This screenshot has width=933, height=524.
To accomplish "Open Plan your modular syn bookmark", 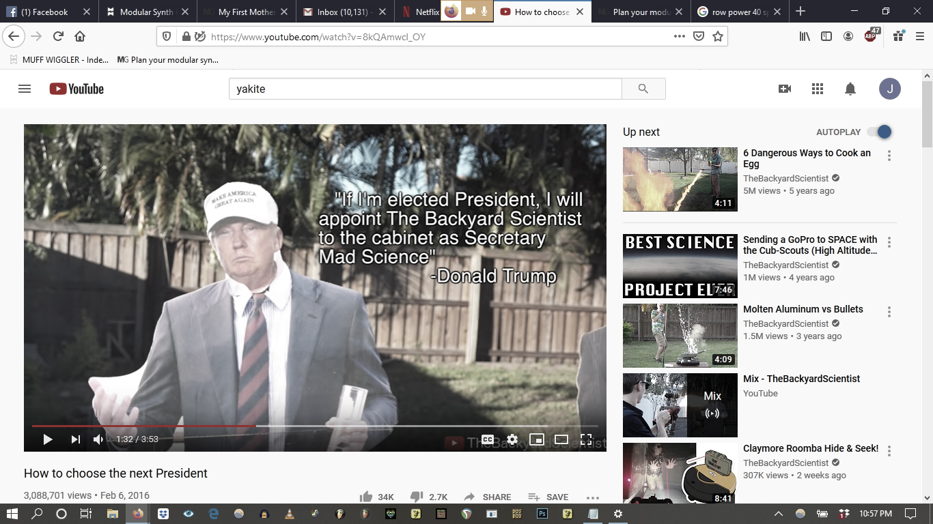I will [x=168, y=60].
